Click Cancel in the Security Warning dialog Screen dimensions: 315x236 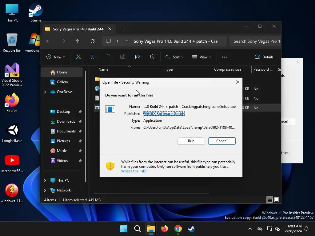[x=222, y=141]
